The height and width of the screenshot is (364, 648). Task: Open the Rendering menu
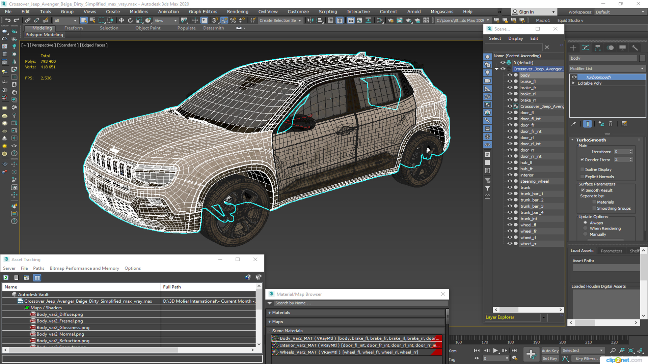point(238,11)
